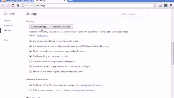Uncheck resolve navigation errors web service
The image size is (174, 98).
click(x=30, y=41)
